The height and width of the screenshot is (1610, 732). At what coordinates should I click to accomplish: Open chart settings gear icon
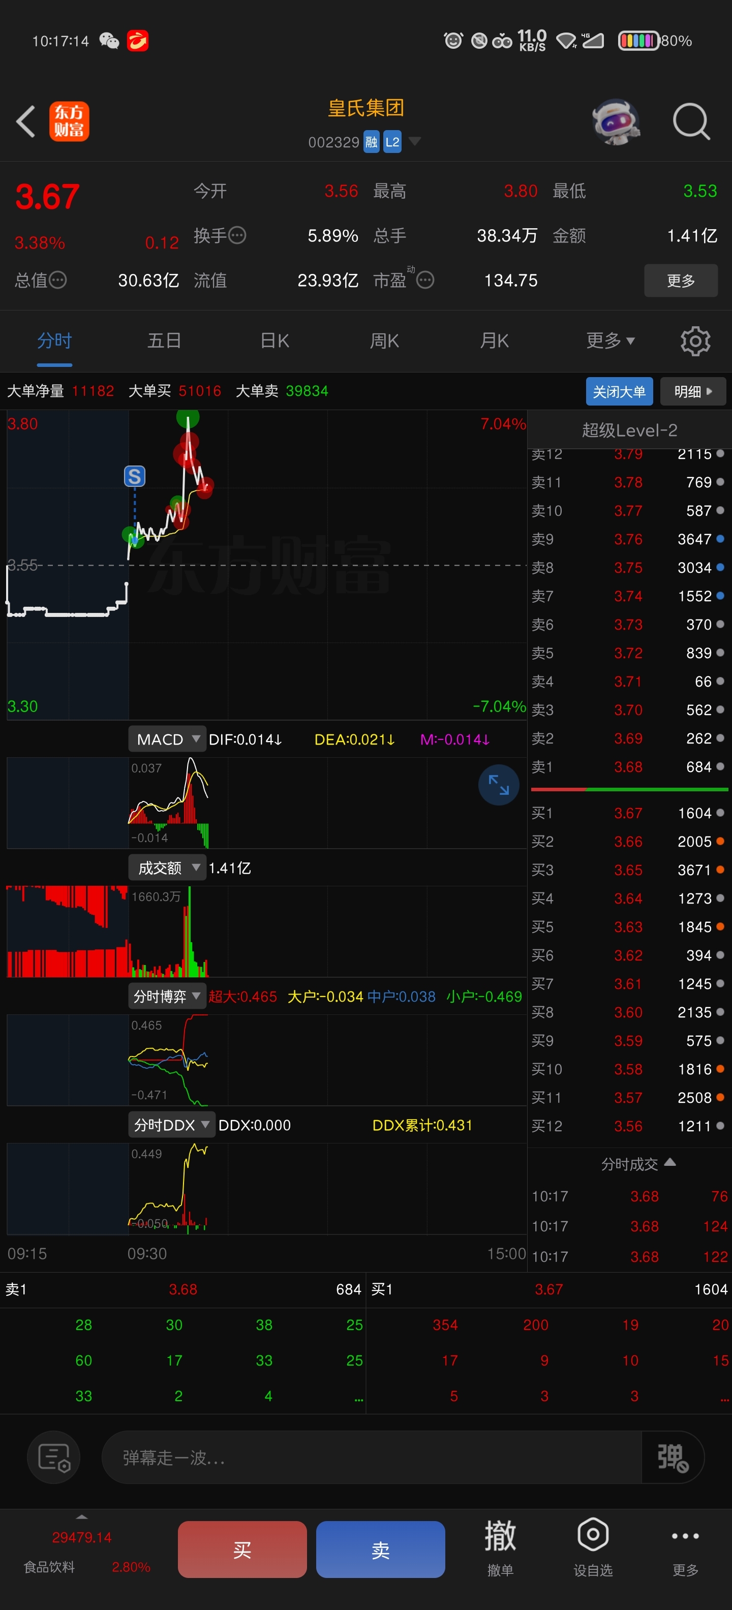tap(695, 341)
